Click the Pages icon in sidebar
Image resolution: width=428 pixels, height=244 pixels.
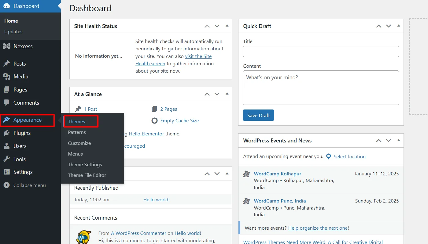6,90
